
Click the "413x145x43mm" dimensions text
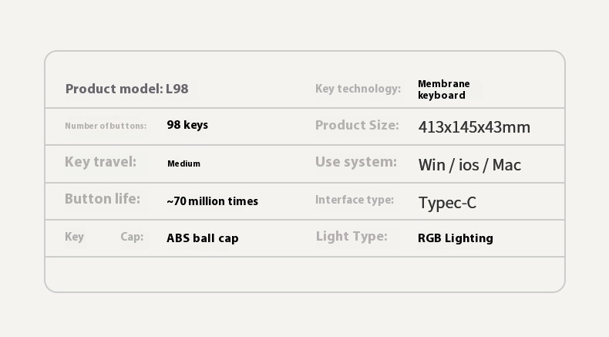474,127
